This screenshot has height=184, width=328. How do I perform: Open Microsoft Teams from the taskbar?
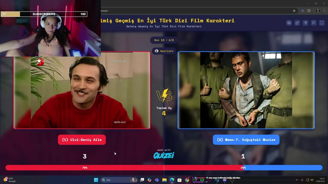click(157, 180)
